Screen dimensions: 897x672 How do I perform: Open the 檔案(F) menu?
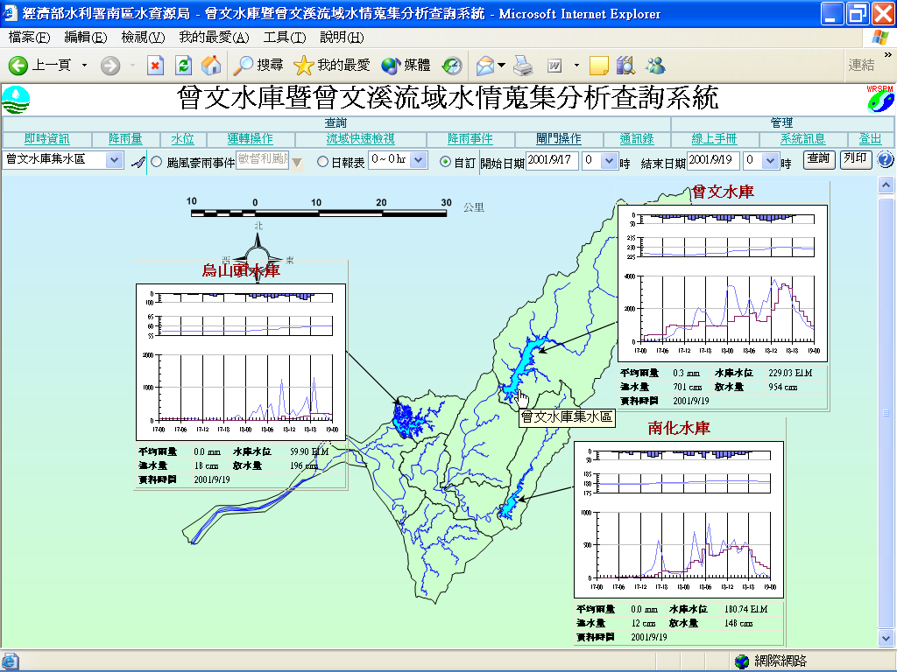[x=29, y=38]
